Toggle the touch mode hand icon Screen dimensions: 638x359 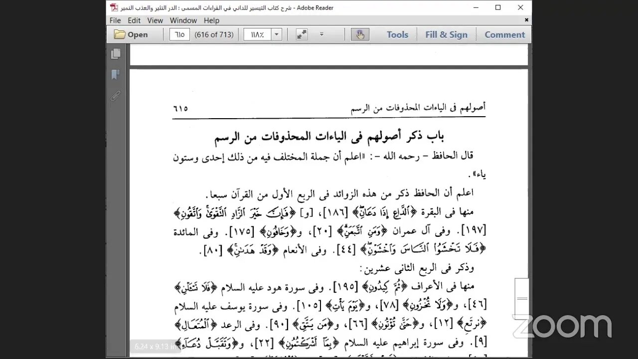click(359, 34)
